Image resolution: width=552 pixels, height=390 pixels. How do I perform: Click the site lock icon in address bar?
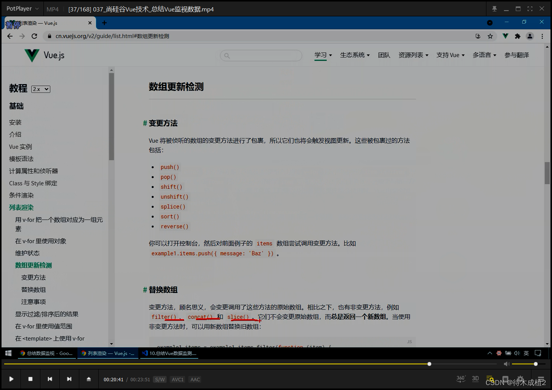point(49,36)
